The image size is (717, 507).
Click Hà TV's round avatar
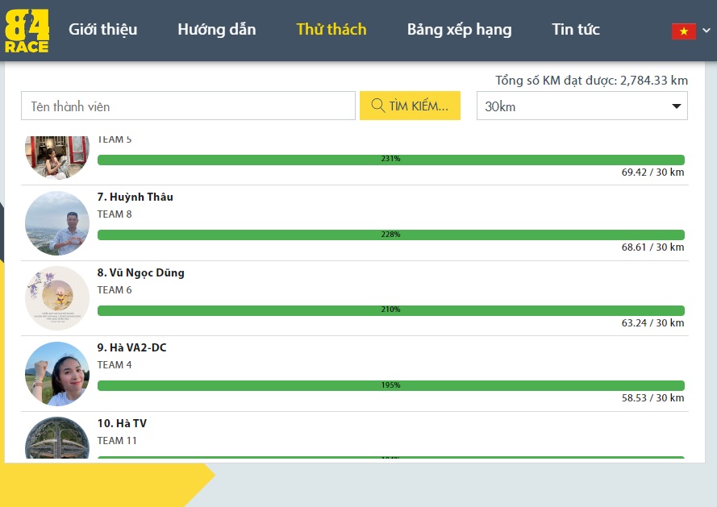click(57, 438)
